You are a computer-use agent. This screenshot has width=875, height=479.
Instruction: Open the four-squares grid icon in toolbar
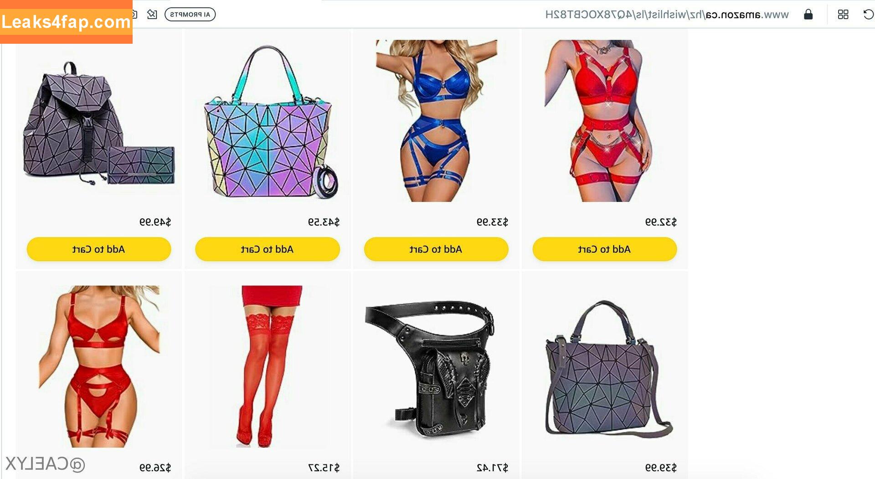(843, 15)
